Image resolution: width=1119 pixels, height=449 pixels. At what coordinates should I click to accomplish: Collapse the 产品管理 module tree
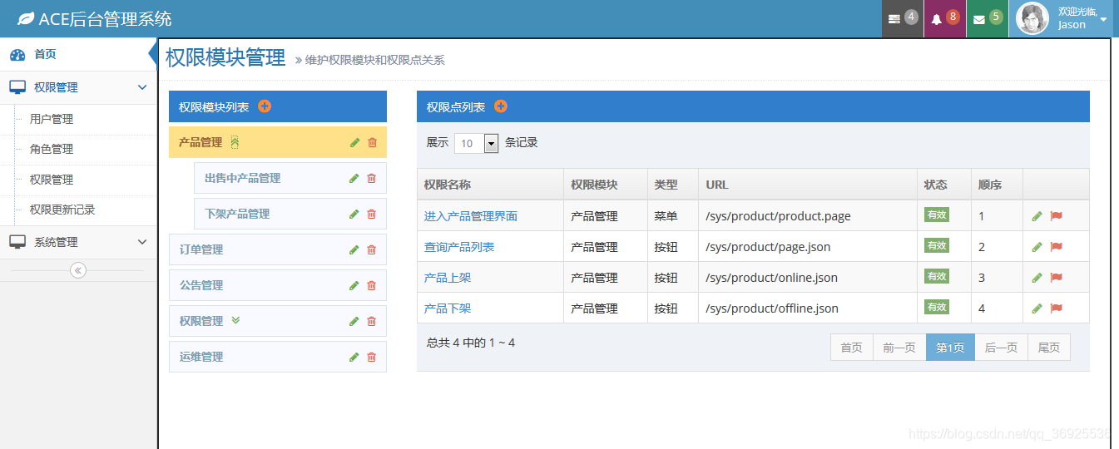click(235, 142)
